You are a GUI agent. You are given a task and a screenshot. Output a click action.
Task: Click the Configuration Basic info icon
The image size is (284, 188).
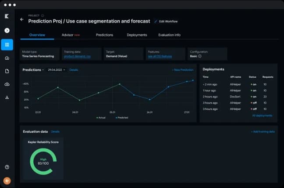(200, 56)
